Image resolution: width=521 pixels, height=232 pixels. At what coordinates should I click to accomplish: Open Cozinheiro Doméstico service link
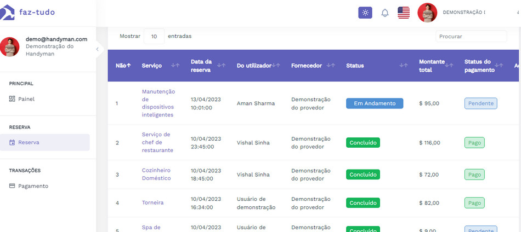point(156,174)
